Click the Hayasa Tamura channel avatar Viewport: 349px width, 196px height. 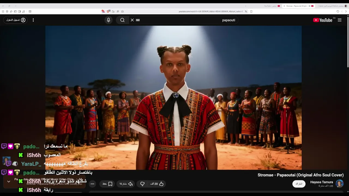339,183
